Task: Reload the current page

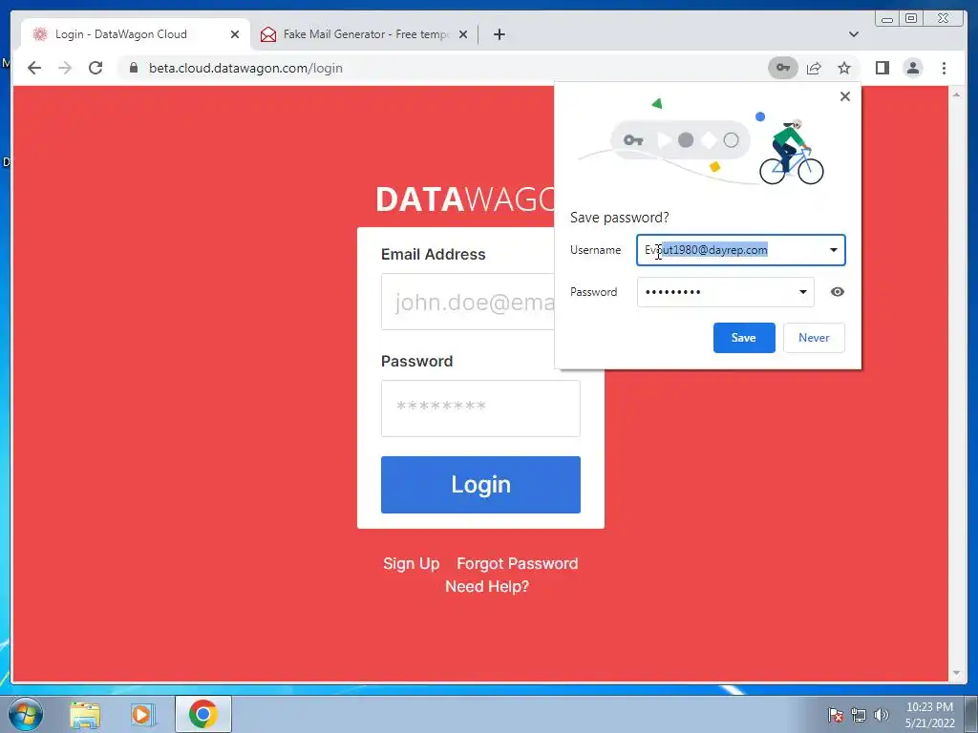Action: click(96, 68)
